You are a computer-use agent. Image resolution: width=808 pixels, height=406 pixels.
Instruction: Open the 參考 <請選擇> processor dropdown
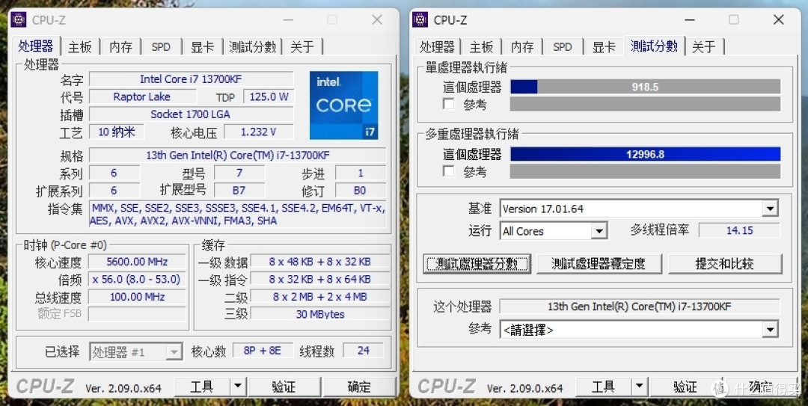[x=771, y=329]
